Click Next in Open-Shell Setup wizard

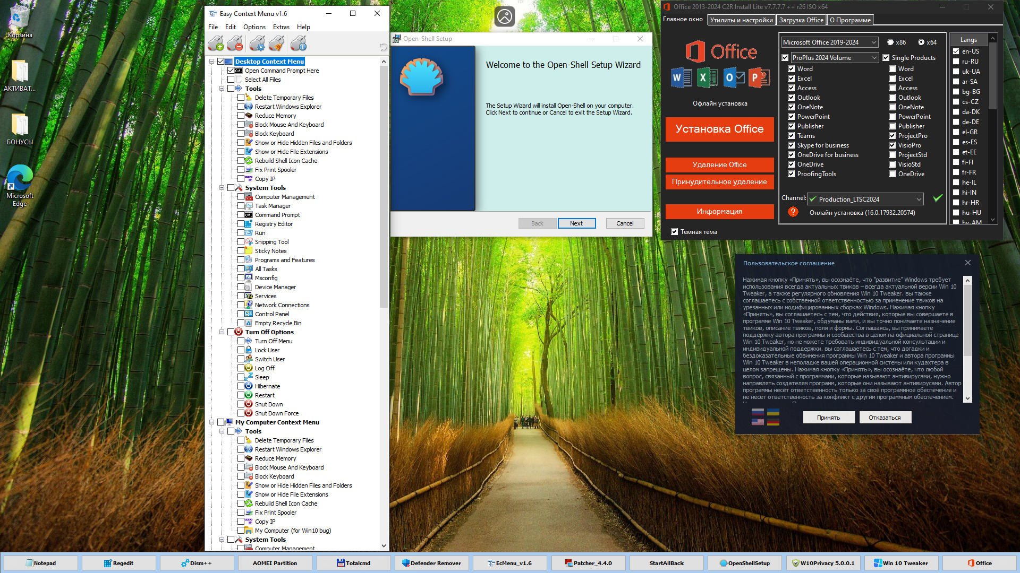576,223
